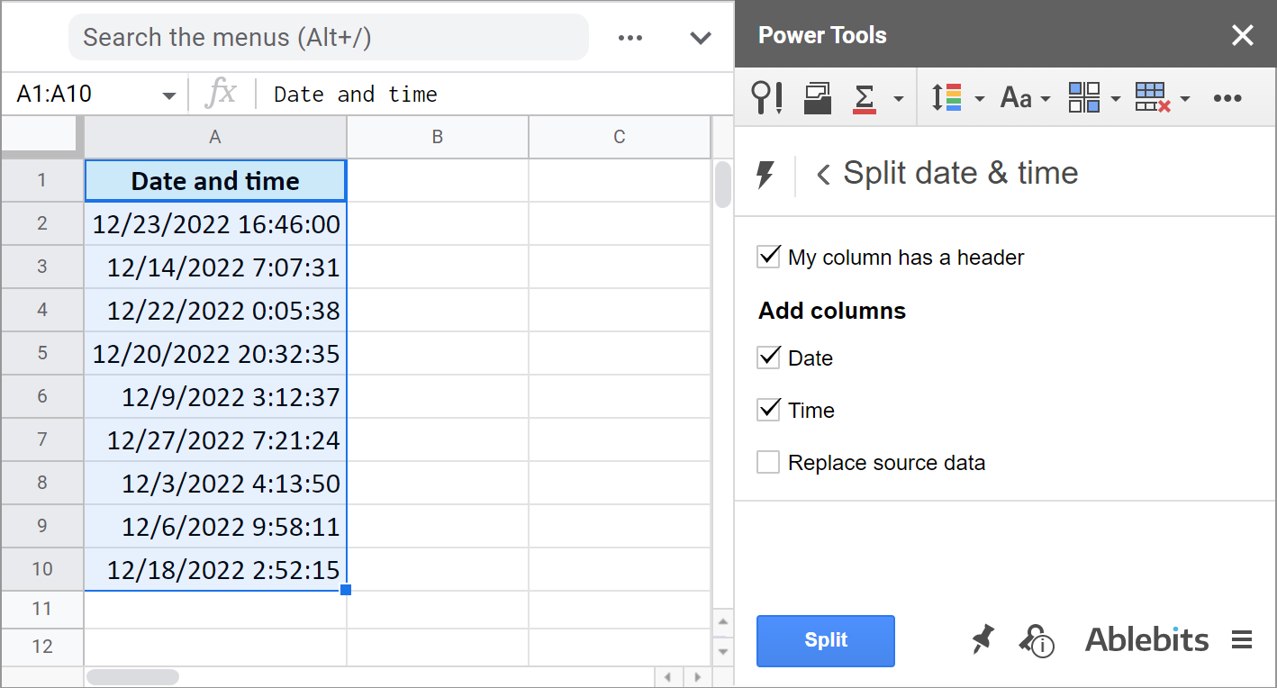Click the blue Split button
The image size is (1277, 688).
pos(826,641)
